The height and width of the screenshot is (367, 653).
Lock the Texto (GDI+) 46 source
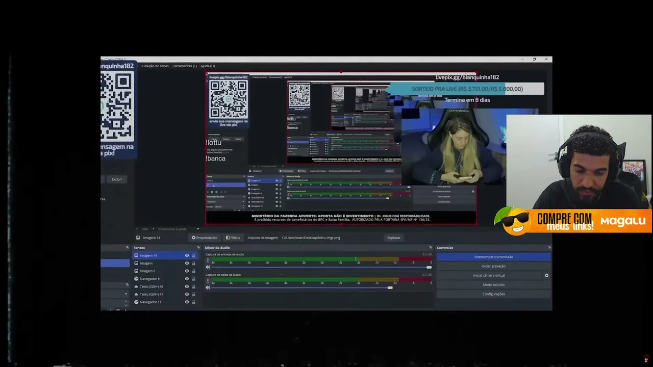pyautogui.click(x=193, y=286)
